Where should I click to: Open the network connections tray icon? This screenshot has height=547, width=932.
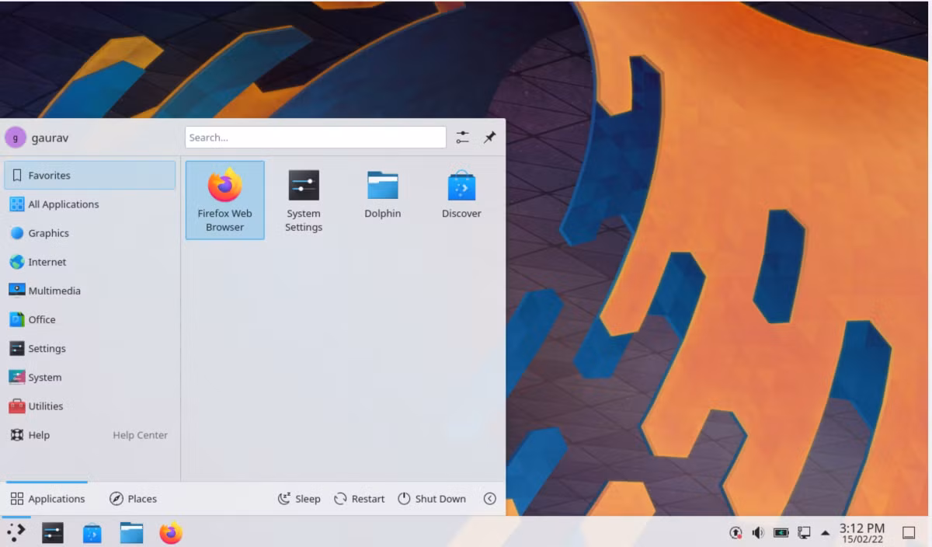pos(804,533)
